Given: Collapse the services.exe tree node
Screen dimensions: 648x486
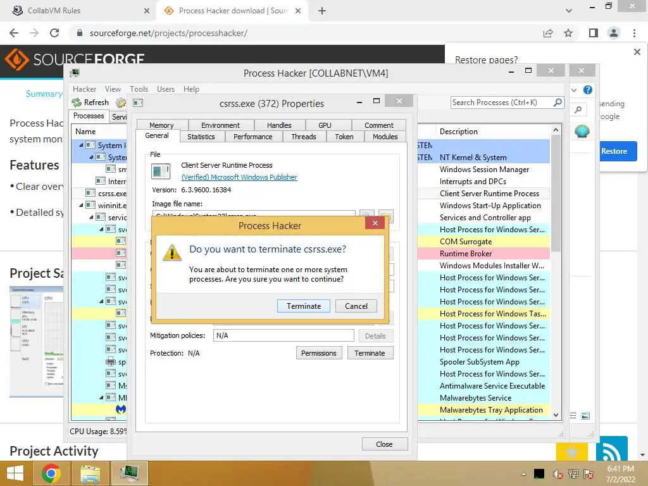Looking at the screenshot, I should pos(91,217).
